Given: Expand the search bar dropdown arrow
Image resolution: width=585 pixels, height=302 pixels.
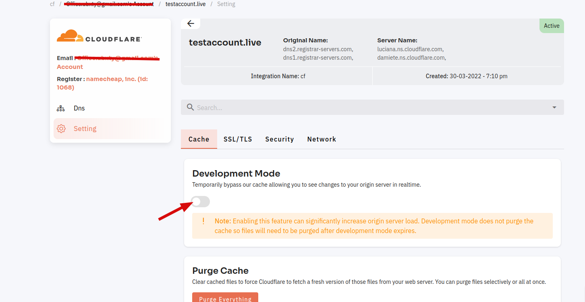Looking at the screenshot, I should coord(554,107).
